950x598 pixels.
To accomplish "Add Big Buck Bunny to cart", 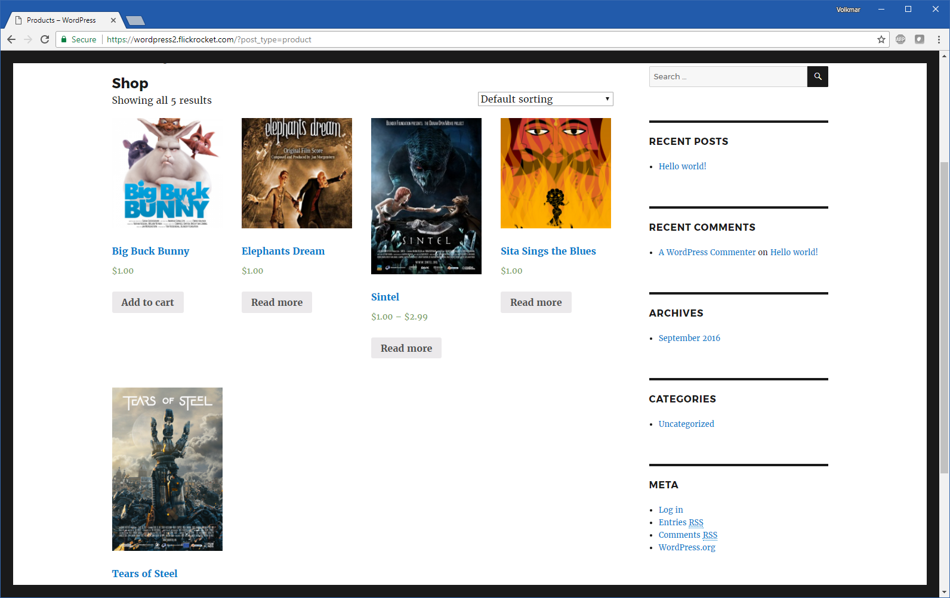I will [147, 302].
